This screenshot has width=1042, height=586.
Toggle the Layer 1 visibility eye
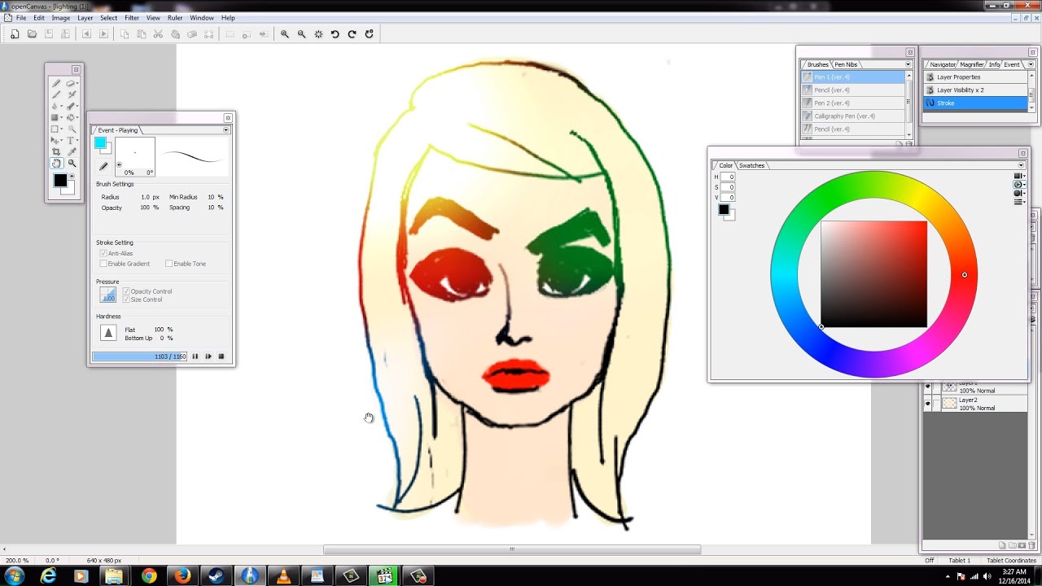pos(927,387)
